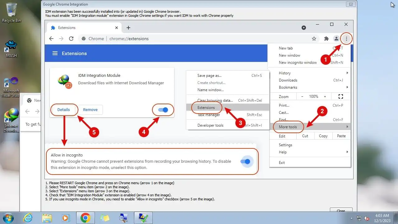Expand the More tools submenu arrow
This screenshot has height=224, width=398.
point(347,127)
